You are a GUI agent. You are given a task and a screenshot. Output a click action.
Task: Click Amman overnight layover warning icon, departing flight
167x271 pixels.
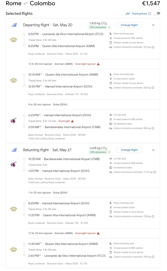(x=98, y=64)
